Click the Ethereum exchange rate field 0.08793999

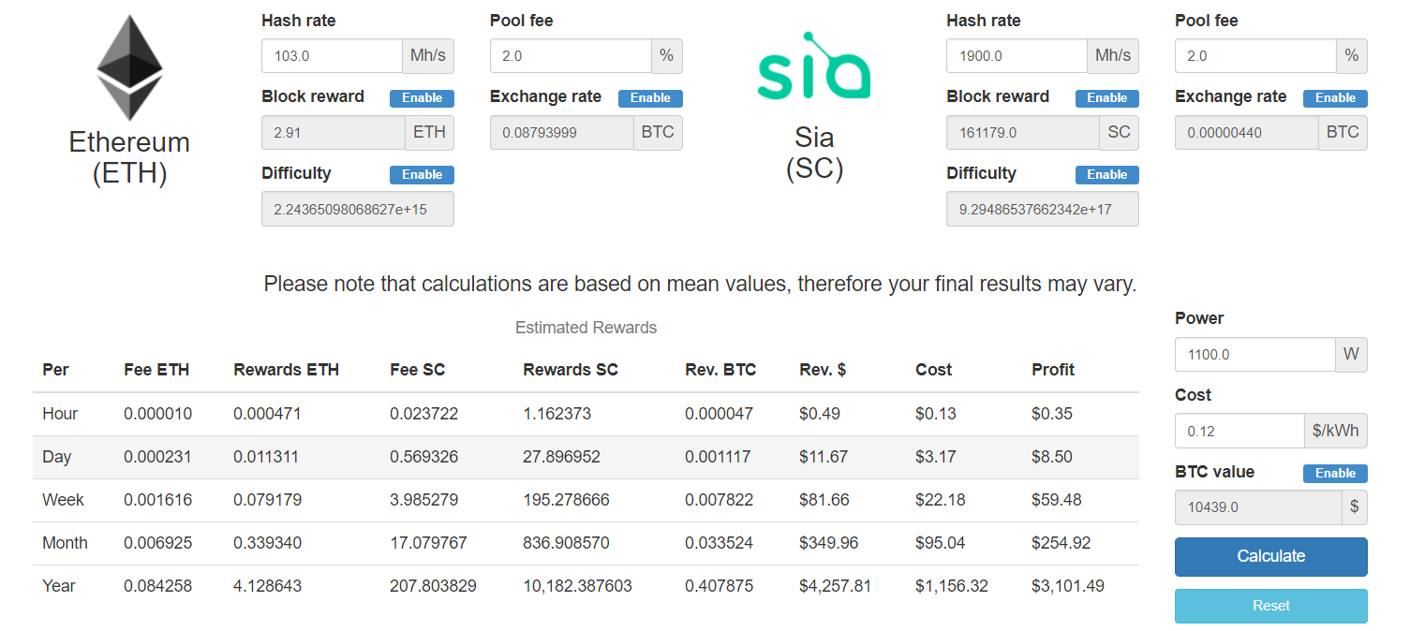click(x=562, y=133)
